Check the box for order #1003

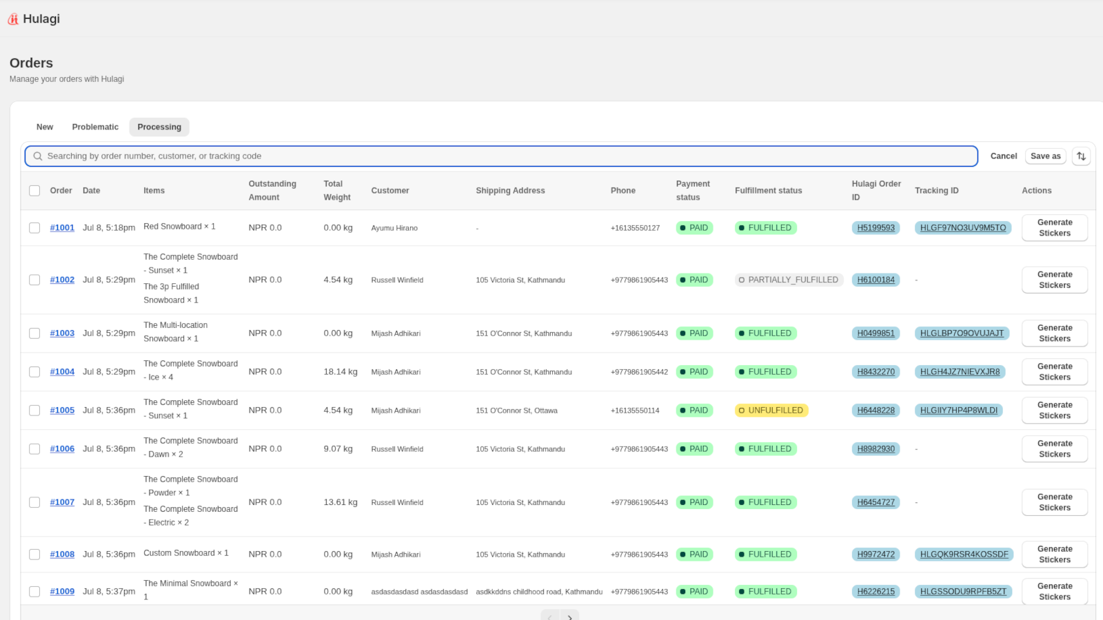34,333
